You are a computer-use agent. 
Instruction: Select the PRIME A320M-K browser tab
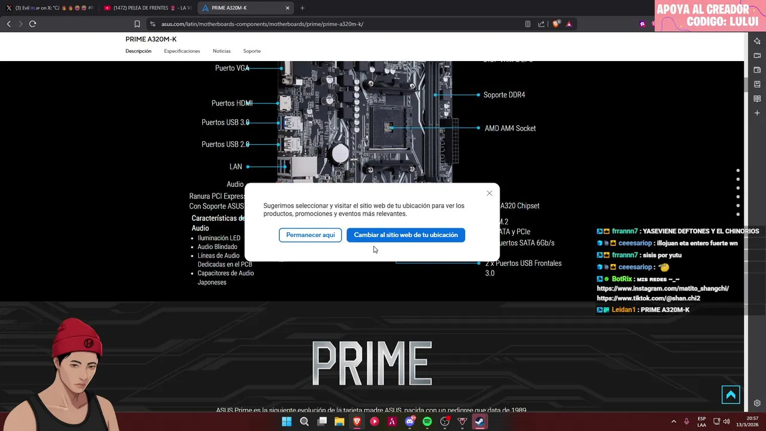coord(245,8)
